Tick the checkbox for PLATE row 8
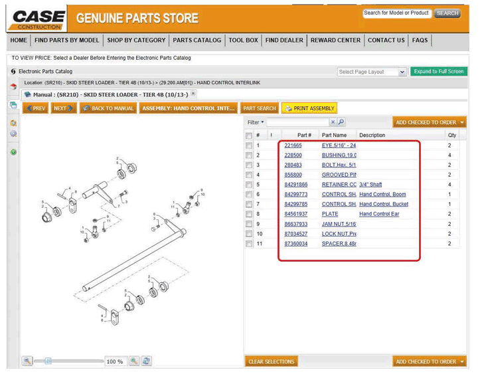Image resolution: width=486 pixels, height=374 pixels. pyautogui.click(x=249, y=214)
